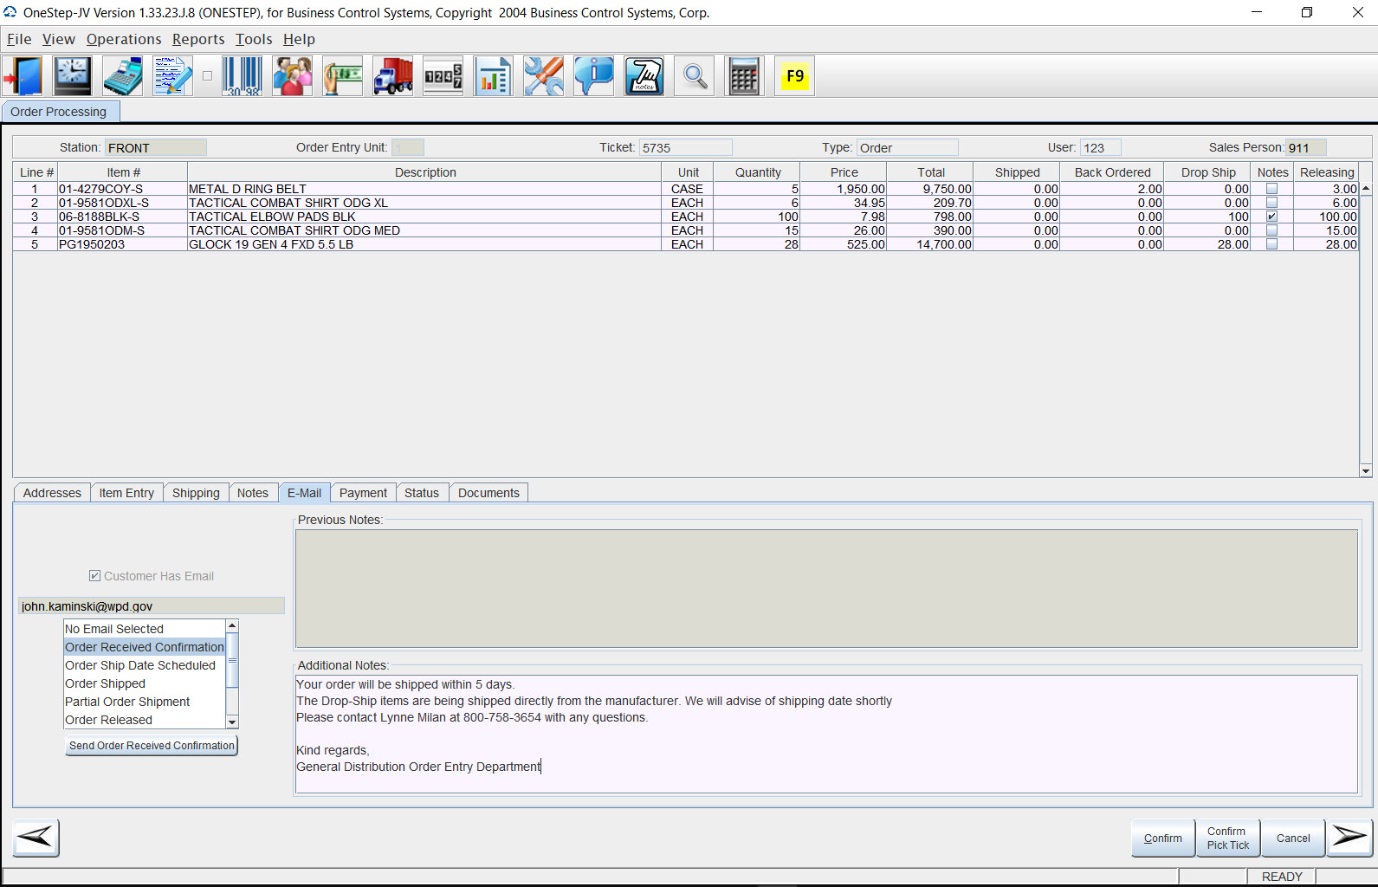
Task: Open the bar chart report icon
Action: [x=493, y=76]
